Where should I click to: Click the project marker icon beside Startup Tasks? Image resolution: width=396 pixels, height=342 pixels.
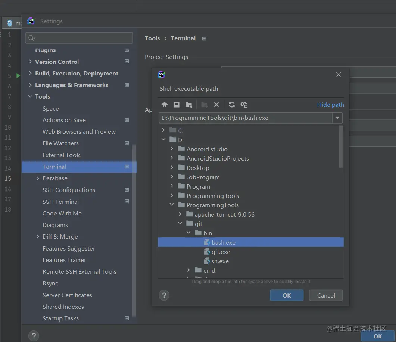coord(127,318)
